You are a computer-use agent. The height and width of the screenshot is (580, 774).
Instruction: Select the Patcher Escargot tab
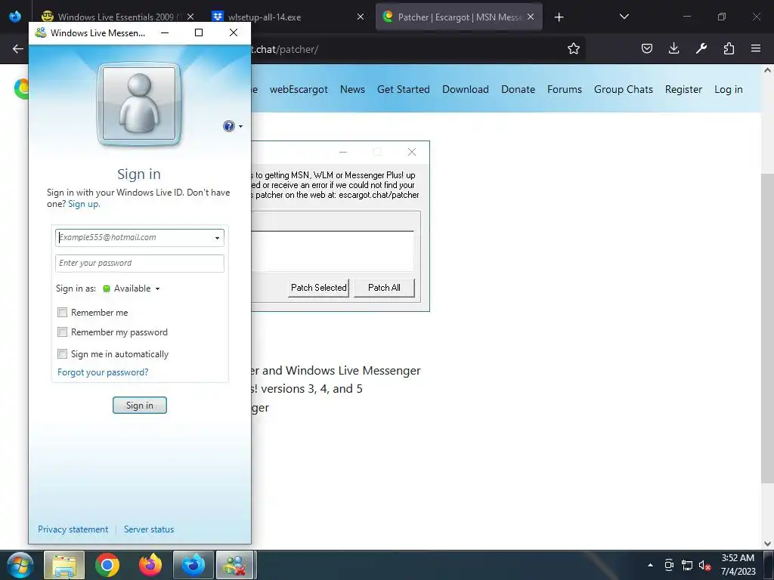(x=459, y=17)
